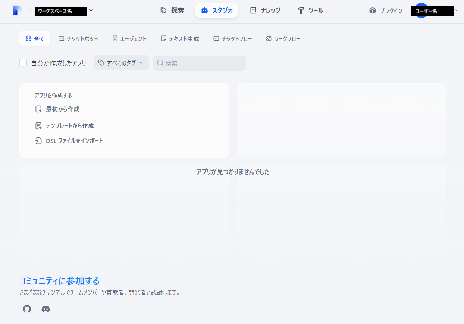Filter apps by チャットボット
The width and height of the screenshot is (464, 324).
pyautogui.click(x=78, y=38)
